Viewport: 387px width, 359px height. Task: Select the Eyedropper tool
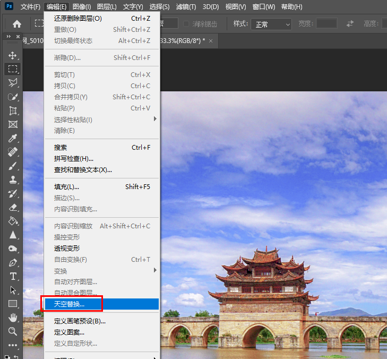(x=13, y=139)
